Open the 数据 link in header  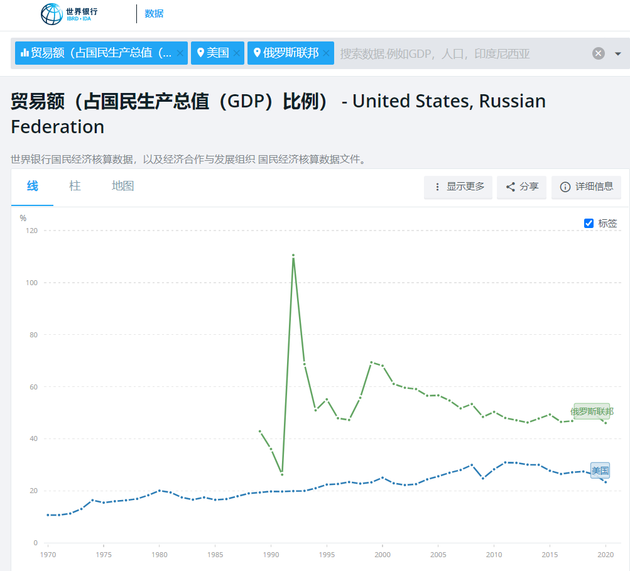tap(154, 14)
